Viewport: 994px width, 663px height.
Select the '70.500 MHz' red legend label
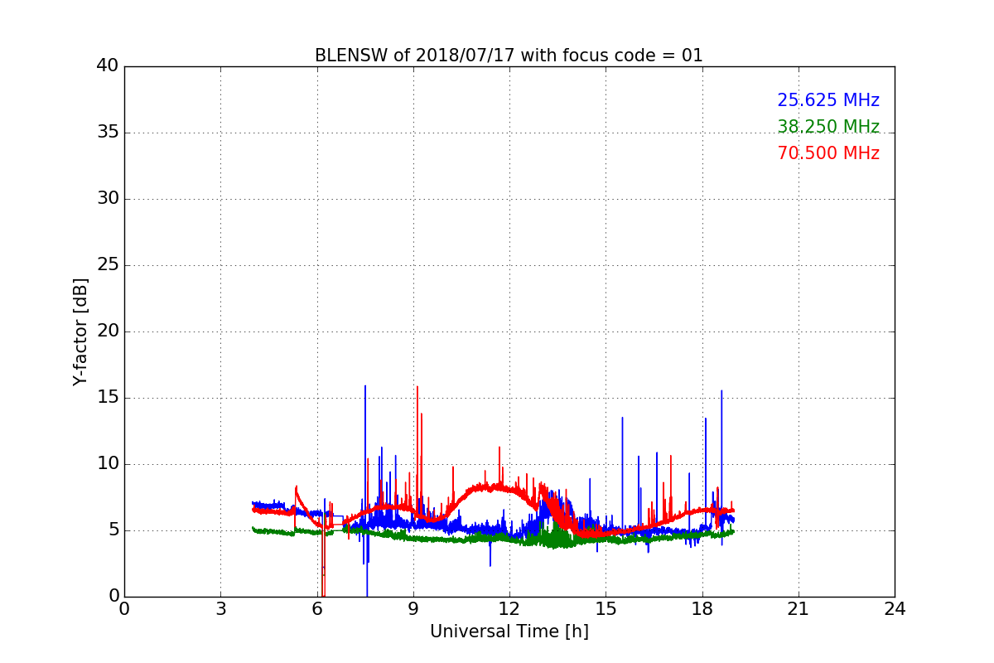point(828,153)
